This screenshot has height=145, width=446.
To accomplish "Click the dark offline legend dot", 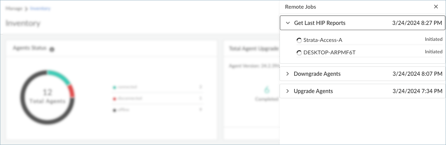I will click(x=114, y=110).
